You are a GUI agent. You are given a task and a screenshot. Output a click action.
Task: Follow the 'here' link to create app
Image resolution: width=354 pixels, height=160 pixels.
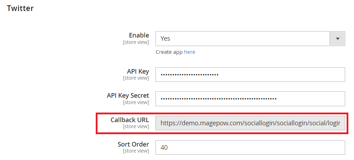coord(189,52)
